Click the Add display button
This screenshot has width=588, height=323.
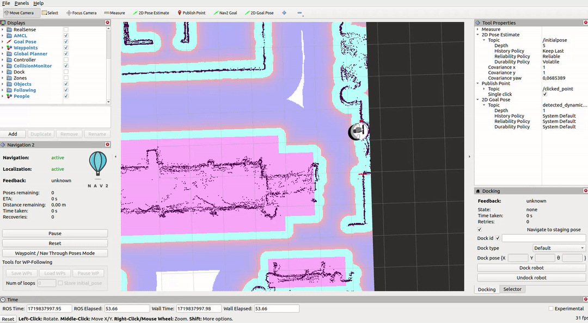point(13,134)
